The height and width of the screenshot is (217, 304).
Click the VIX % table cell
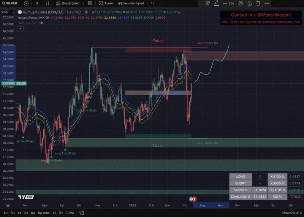click(x=278, y=197)
